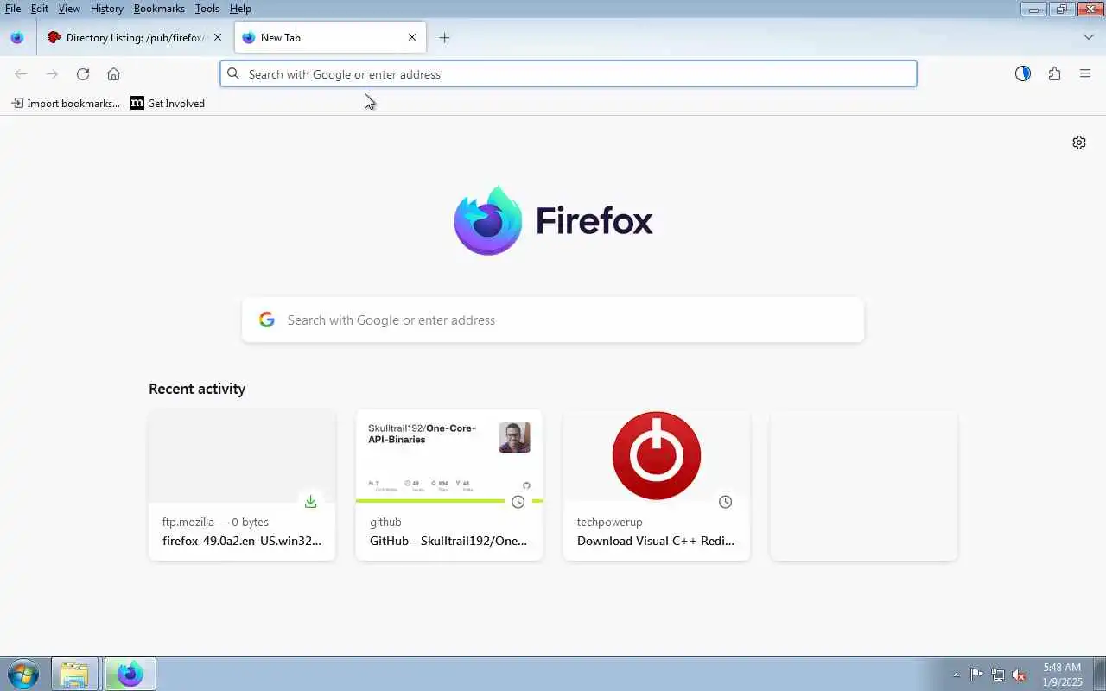Open techpowerup power logo thumbnail
This screenshot has width=1106, height=691.
657,456
